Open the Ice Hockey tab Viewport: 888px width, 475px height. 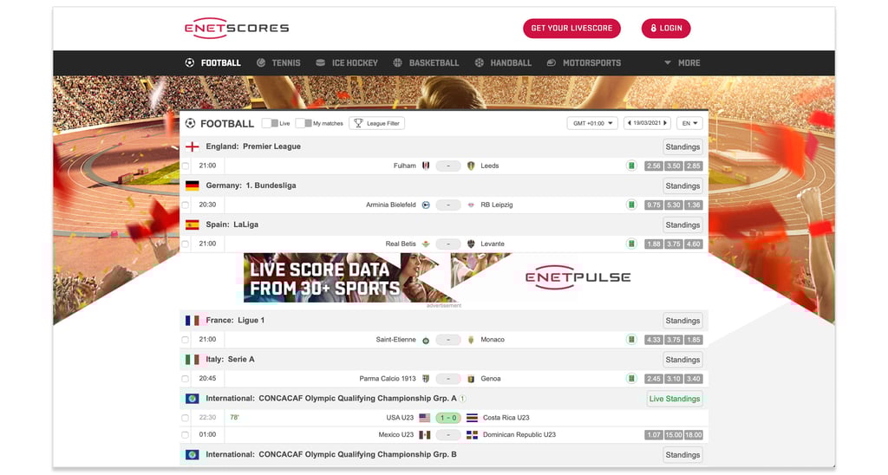(x=347, y=63)
